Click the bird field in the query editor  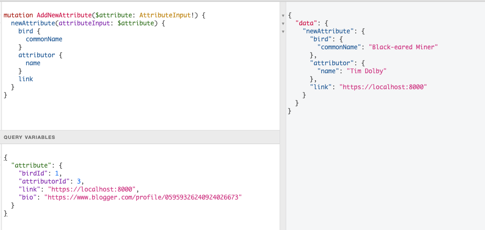coord(26,31)
